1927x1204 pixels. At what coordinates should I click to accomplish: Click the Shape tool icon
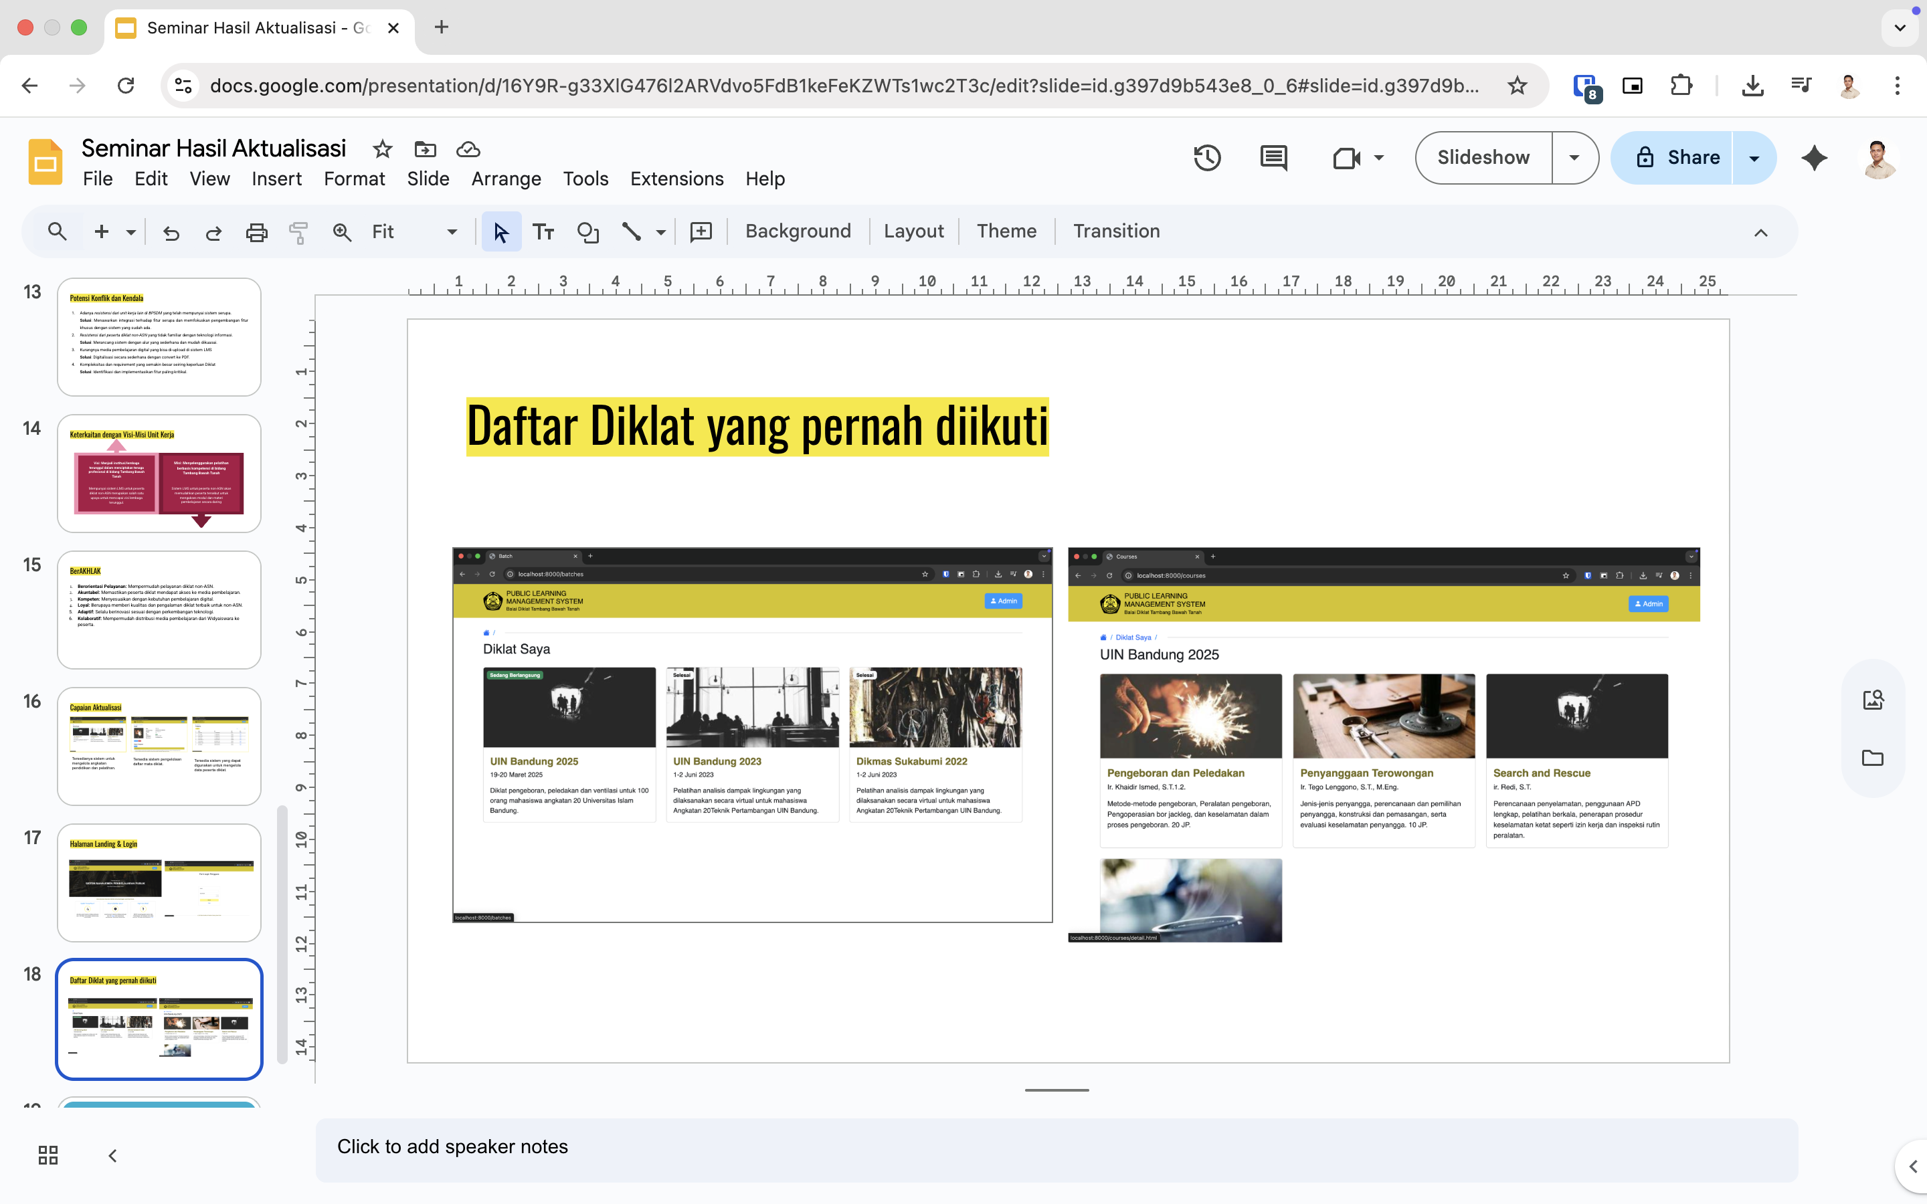(587, 231)
